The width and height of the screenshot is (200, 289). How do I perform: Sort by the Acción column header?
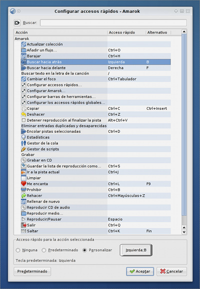[61, 32]
